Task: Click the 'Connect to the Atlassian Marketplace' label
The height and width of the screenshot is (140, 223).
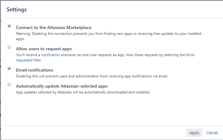Action: [54, 27]
